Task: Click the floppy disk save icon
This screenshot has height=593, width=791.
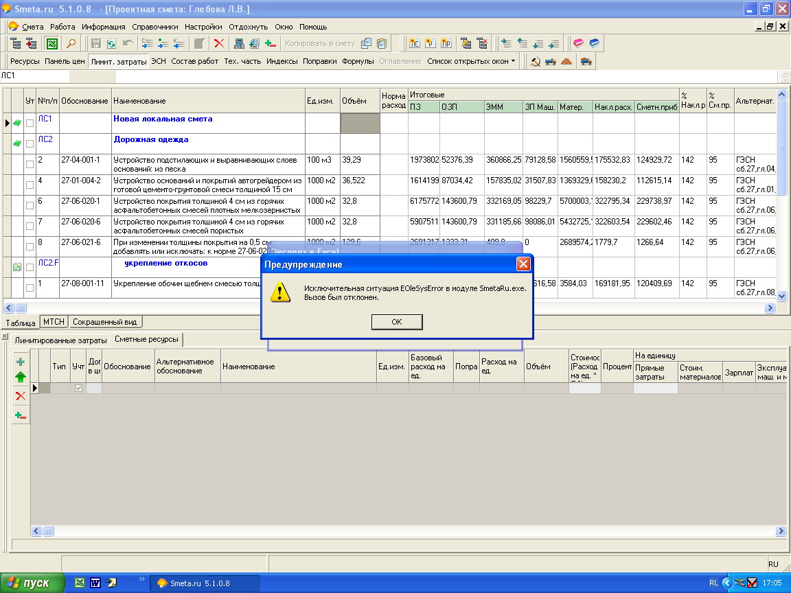Action: click(x=96, y=43)
